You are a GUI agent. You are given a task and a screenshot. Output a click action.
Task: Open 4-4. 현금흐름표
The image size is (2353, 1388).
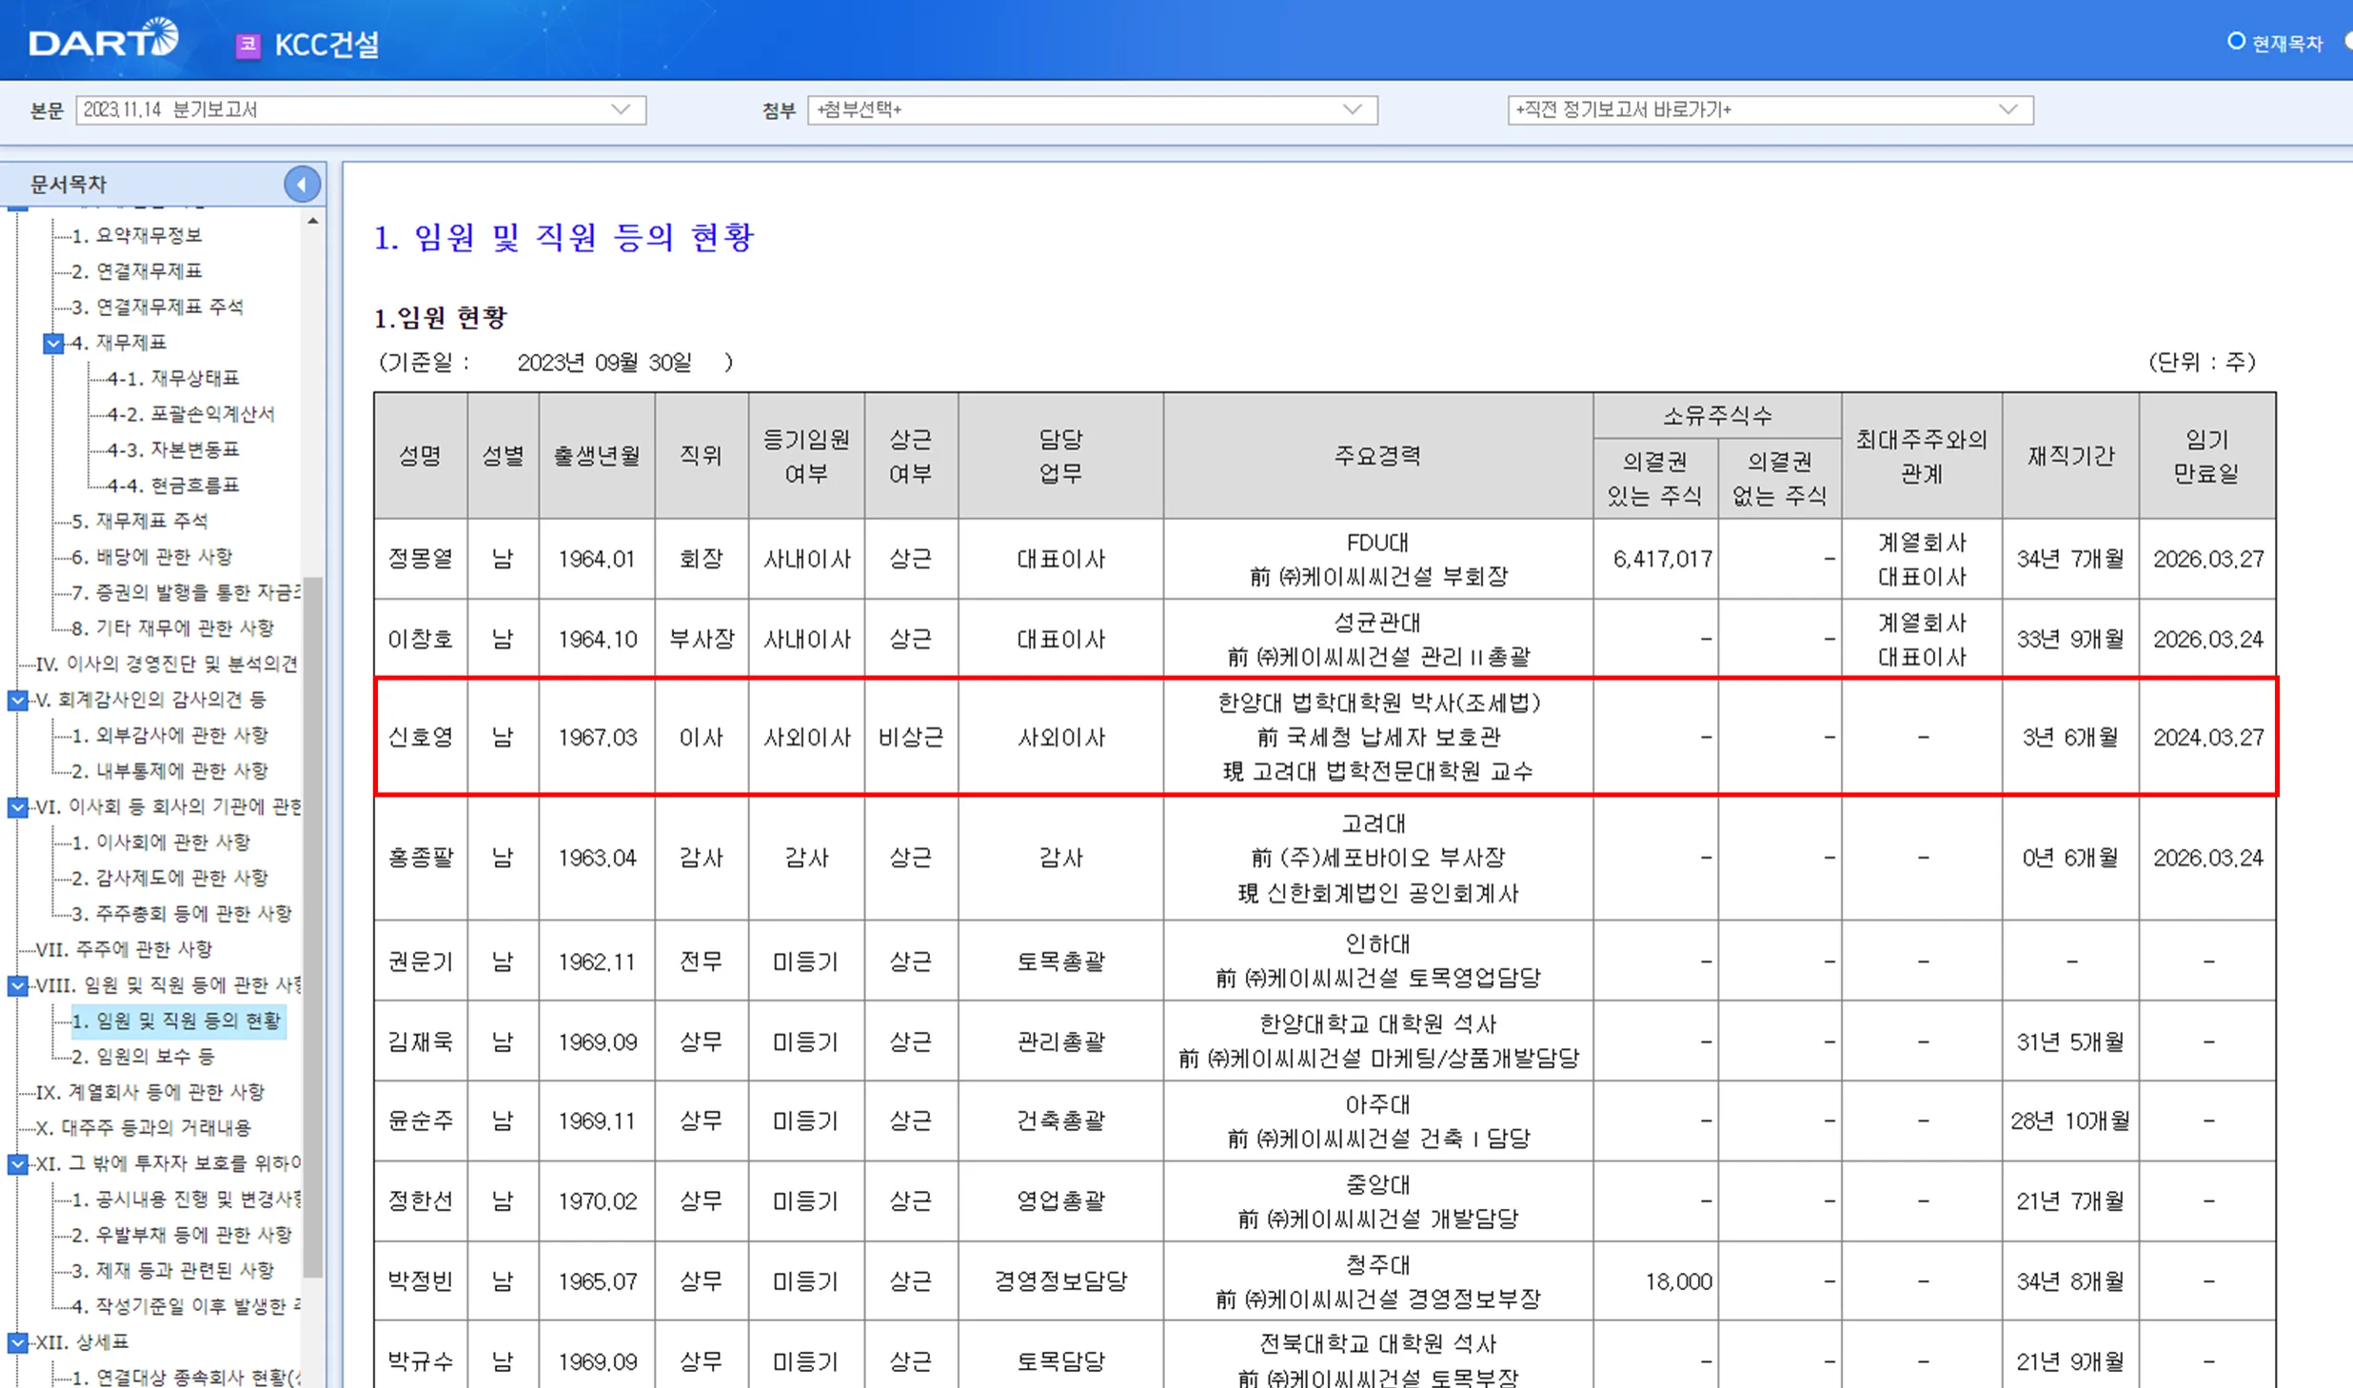(172, 486)
